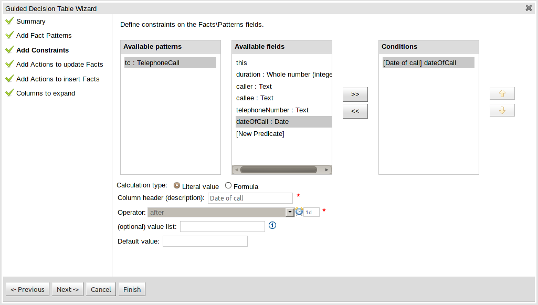The height and width of the screenshot is (305, 538).
Task: Go to the Summary wizard step
Action: coord(30,22)
